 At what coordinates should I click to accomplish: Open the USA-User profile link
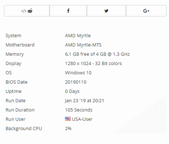[82, 119]
